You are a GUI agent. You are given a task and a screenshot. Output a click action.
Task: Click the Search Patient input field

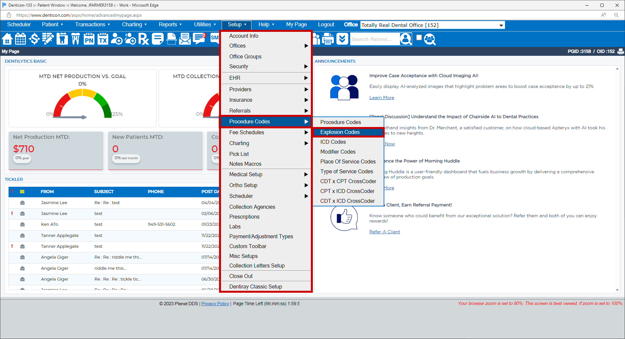tap(374, 39)
